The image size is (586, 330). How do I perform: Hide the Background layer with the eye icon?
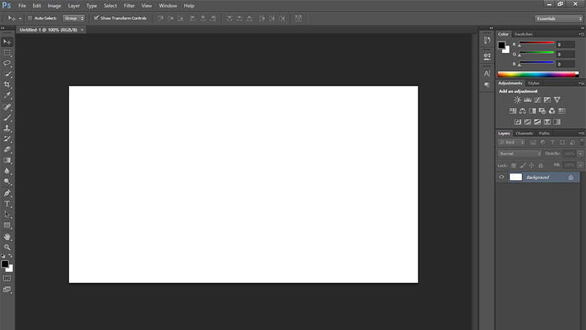coord(502,177)
